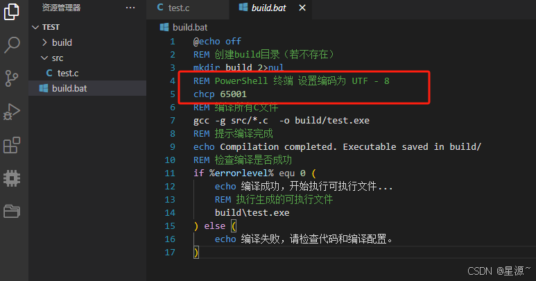The image size is (536, 281).
Task: Click the C file icon in test.c tab
Action: click(160, 7)
